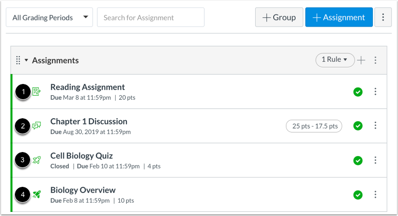The width and height of the screenshot is (398, 216).
Task: Click the Chapter 1 Discussion speech-bubble icon
Action: click(36, 125)
